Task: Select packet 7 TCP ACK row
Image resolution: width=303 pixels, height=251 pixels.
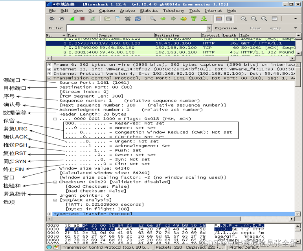Action: click(171, 48)
